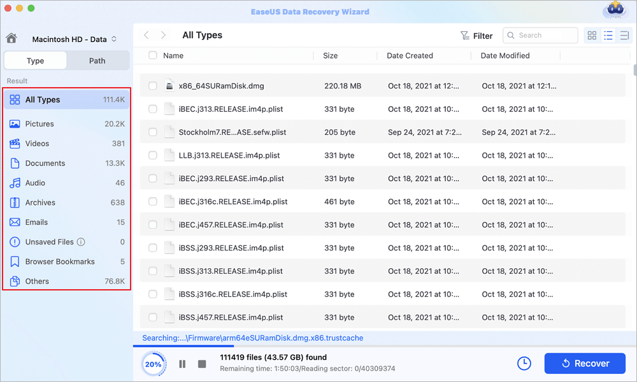Open scan history clock icon
The image size is (637, 382).
coord(524,364)
